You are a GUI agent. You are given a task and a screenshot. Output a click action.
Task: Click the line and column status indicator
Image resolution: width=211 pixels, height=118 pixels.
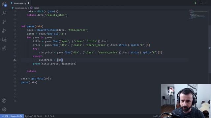tap(157, 116)
